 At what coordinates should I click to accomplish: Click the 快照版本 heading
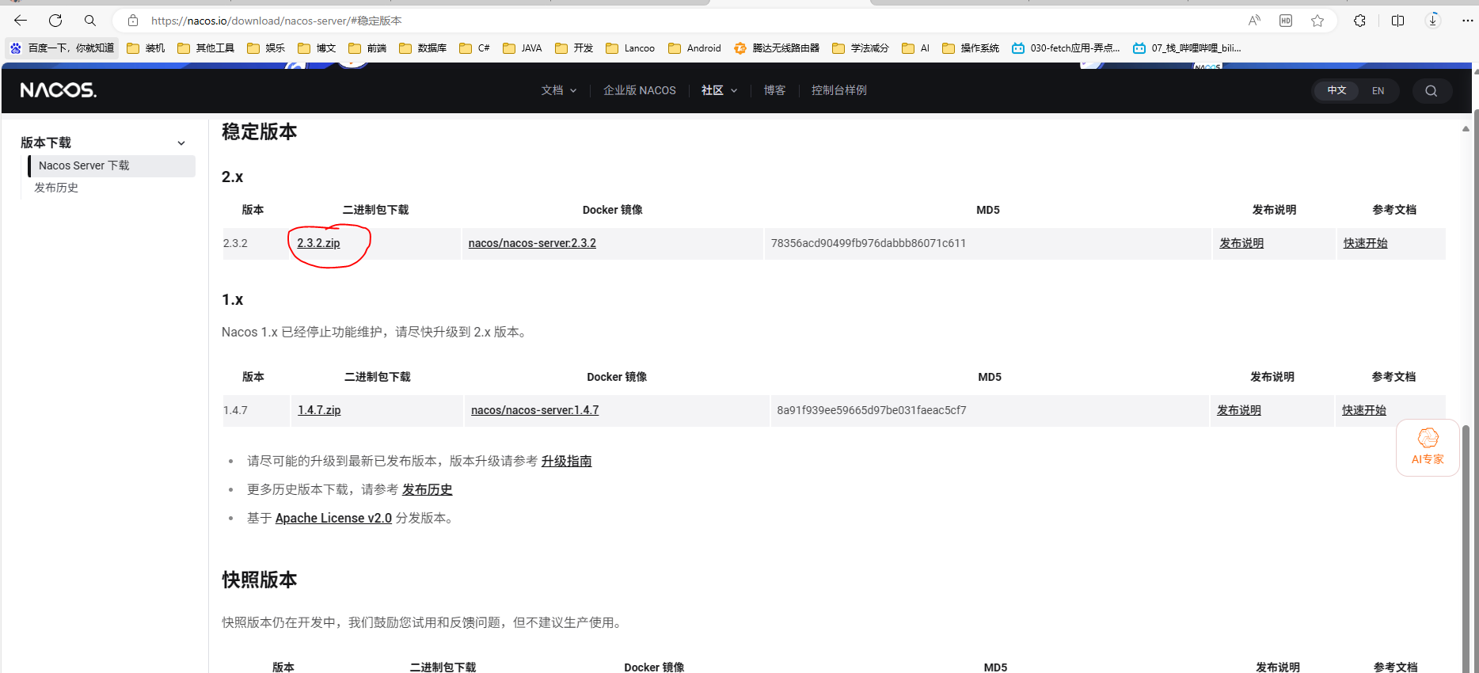259,580
